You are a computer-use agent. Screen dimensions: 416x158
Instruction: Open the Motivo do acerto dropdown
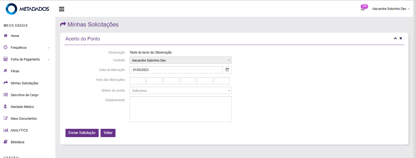[180, 91]
